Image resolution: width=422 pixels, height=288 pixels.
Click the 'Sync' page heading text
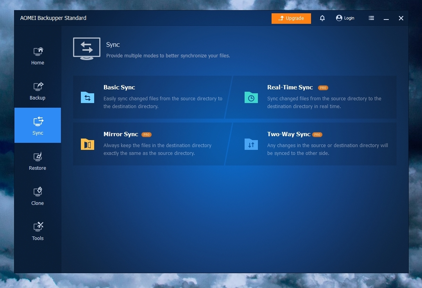click(113, 44)
